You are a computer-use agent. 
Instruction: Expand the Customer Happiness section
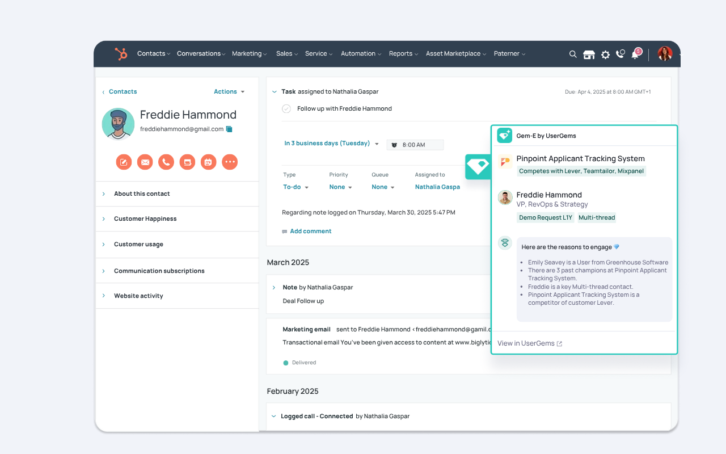[x=145, y=219]
